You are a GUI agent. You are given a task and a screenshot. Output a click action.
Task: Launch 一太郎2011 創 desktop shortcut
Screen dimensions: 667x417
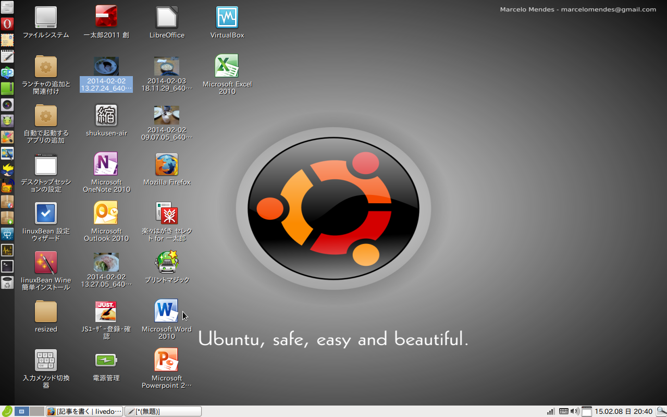tap(106, 17)
